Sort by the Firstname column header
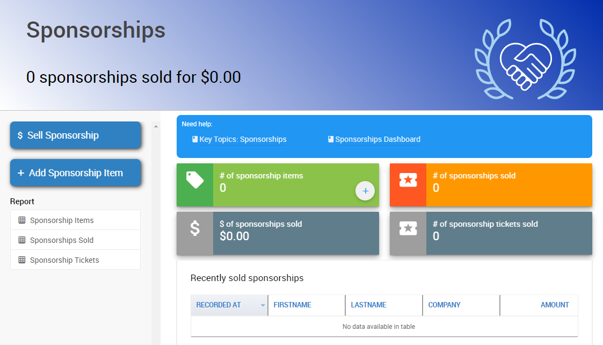This screenshot has height=345, width=603. tap(293, 305)
